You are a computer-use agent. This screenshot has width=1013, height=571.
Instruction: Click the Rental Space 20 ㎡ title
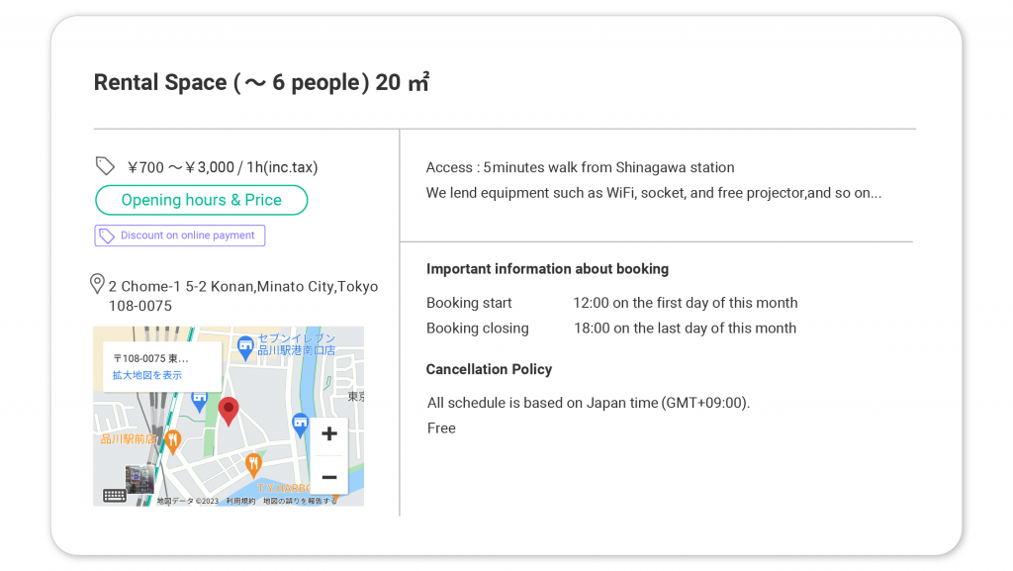coord(261,83)
